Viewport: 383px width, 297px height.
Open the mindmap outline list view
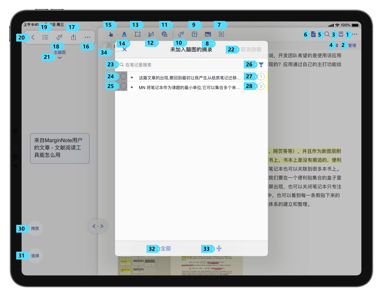(x=45, y=37)
